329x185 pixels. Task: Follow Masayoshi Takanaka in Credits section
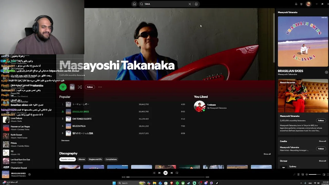(x=321, y=149)
